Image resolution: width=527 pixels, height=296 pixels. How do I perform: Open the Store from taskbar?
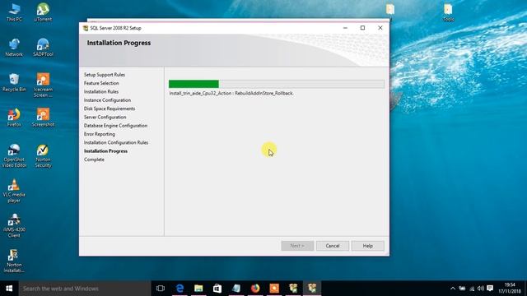click(217, 289)
